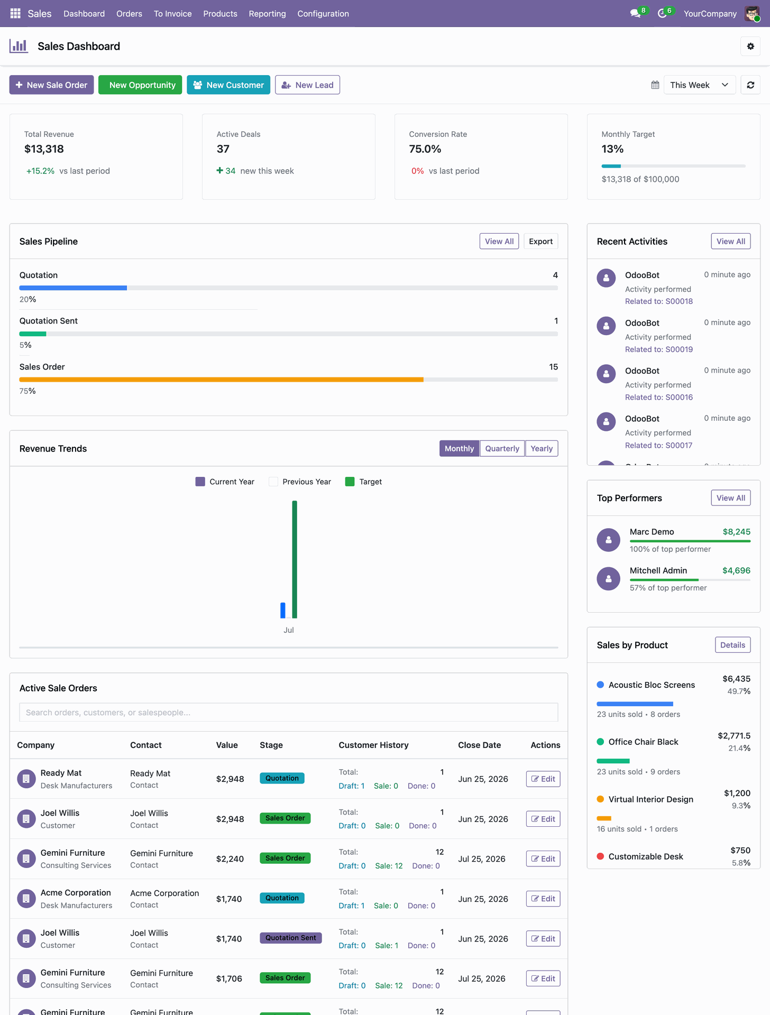Open the apps grid menu icon

pyautogui.click(x=15, y=13)
